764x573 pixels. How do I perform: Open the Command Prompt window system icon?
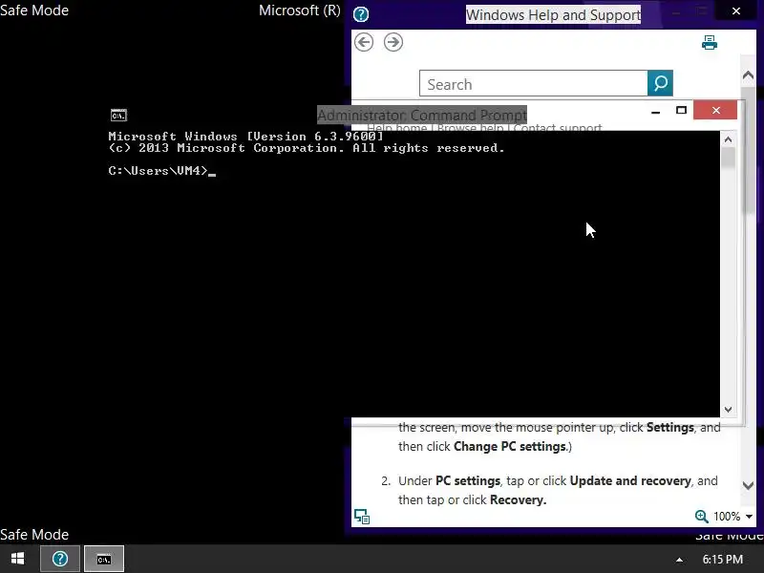click(x=118, y=115)
